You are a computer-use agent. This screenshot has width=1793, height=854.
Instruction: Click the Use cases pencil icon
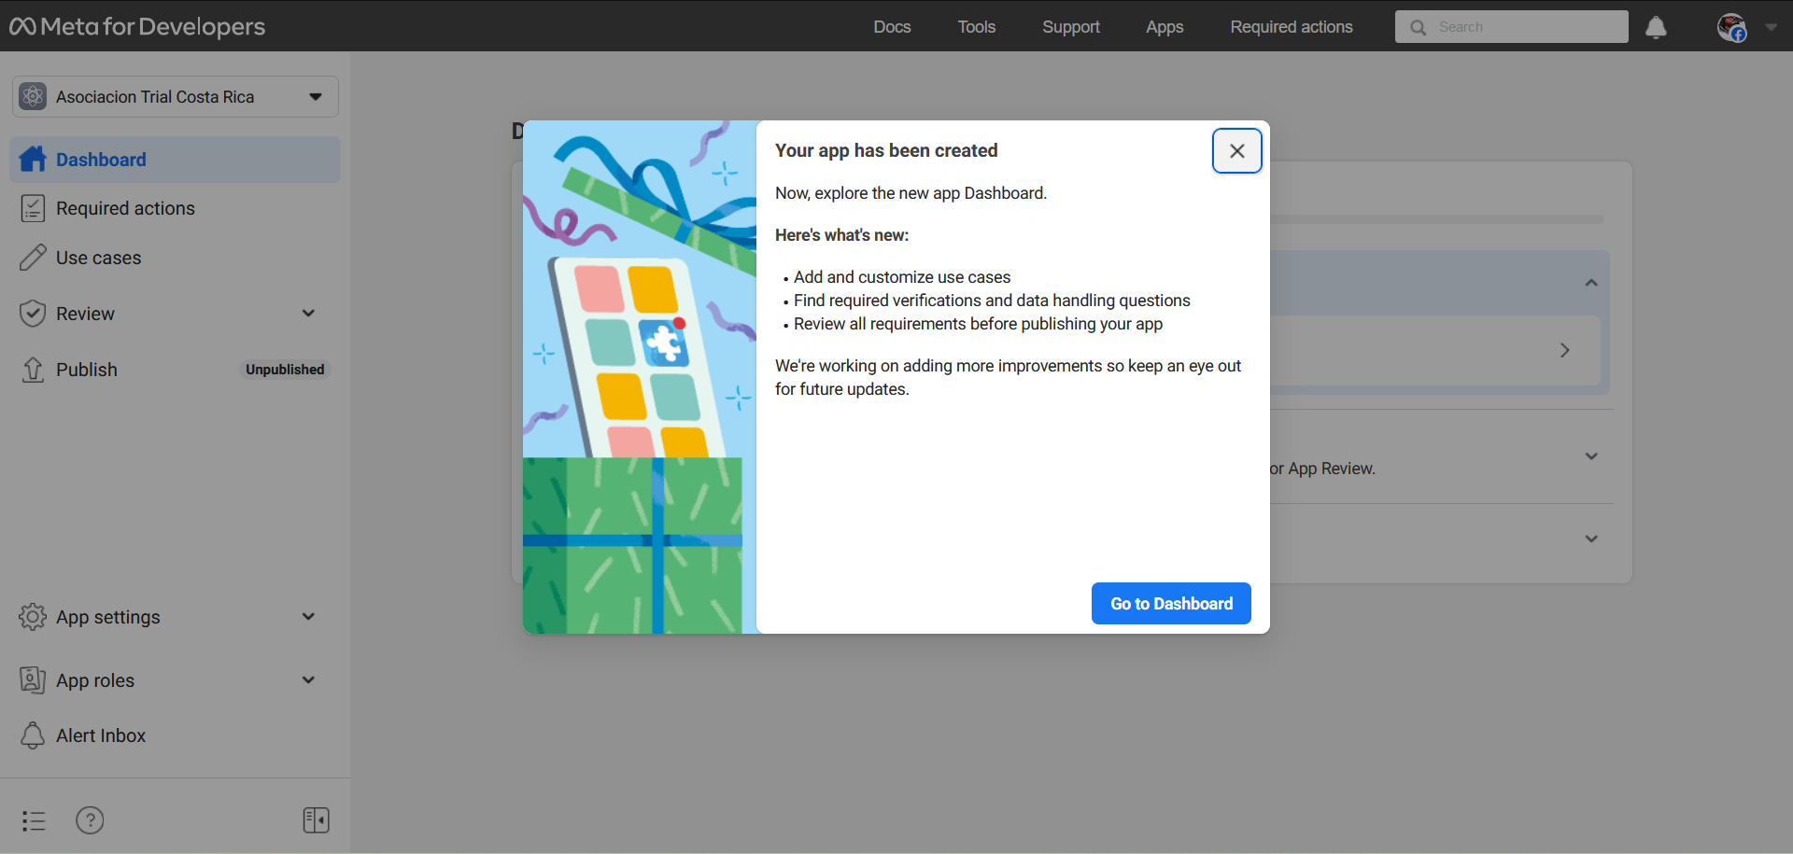(x=33, y=258)
